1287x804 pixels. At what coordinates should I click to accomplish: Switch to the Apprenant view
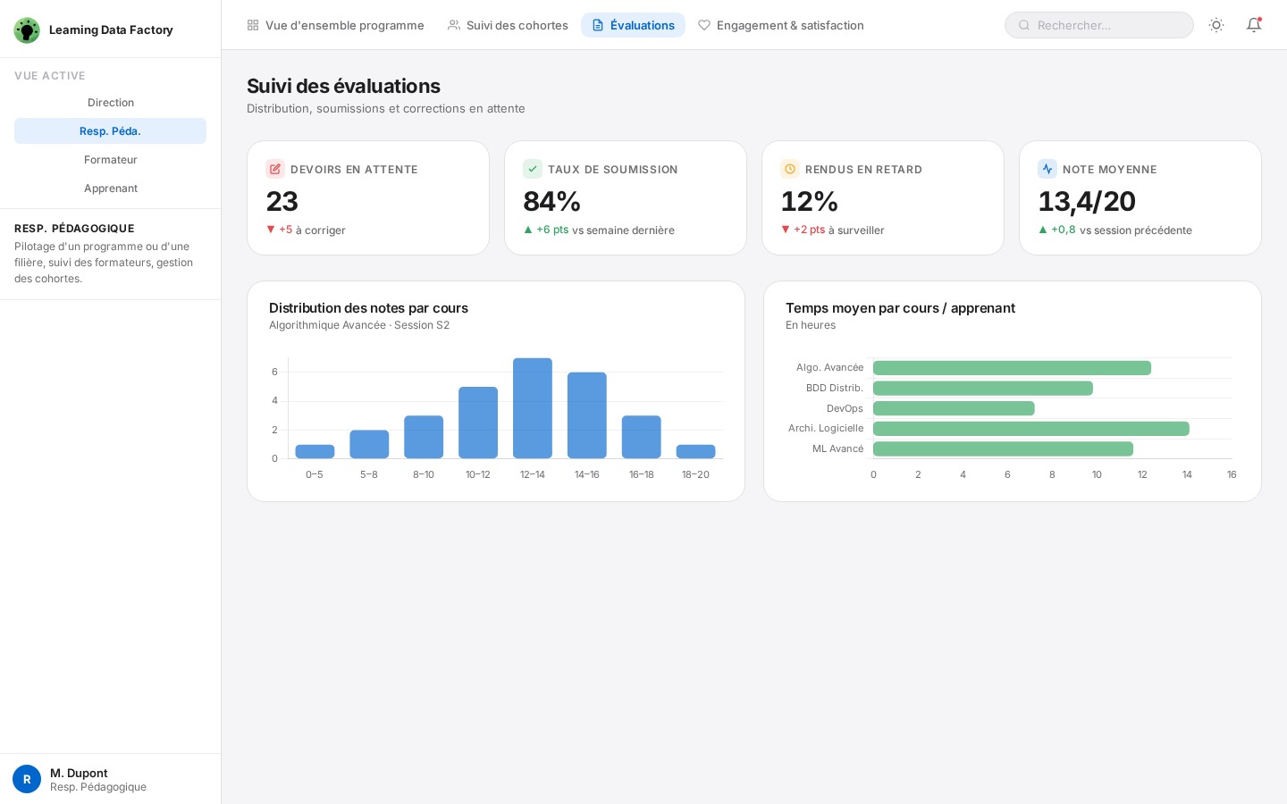click(x=110, y=188)
